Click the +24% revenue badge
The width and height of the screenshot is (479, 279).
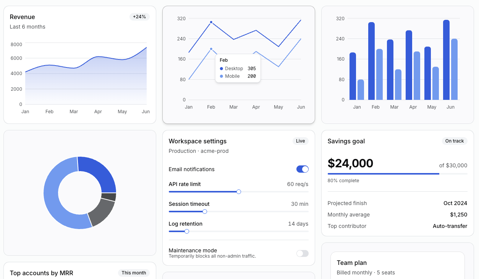pyautogui.click(x=139, y=17)
